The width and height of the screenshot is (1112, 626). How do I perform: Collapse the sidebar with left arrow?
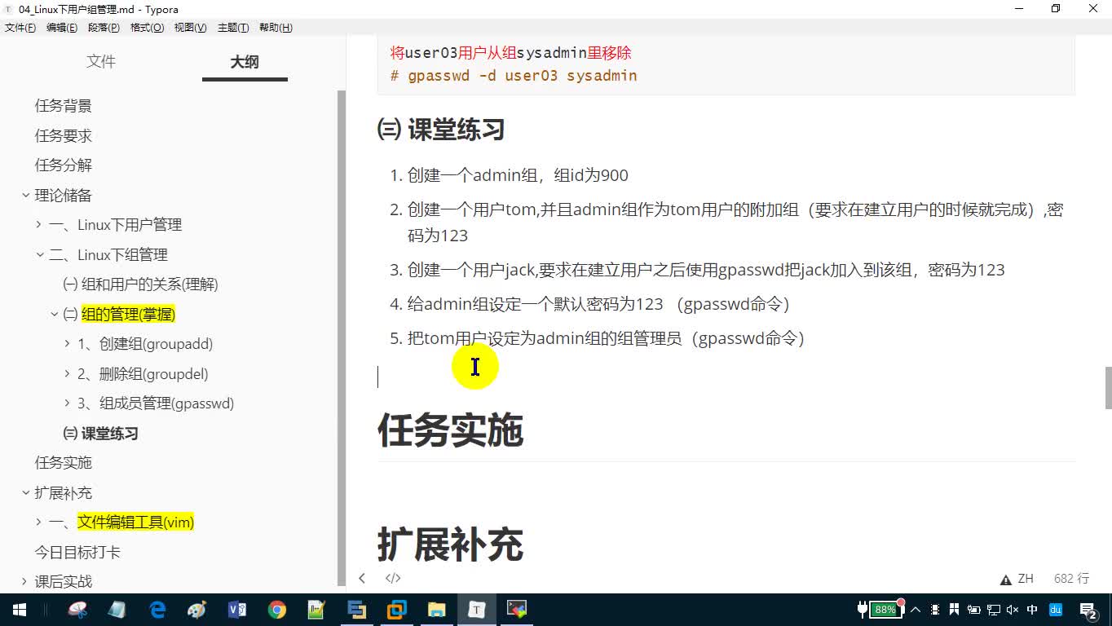coord(362,578)
